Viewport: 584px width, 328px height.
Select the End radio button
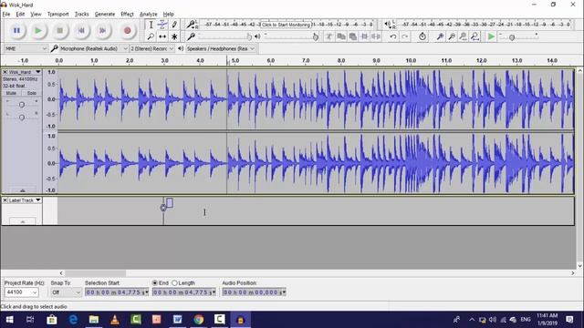click(x=155, y=283)
